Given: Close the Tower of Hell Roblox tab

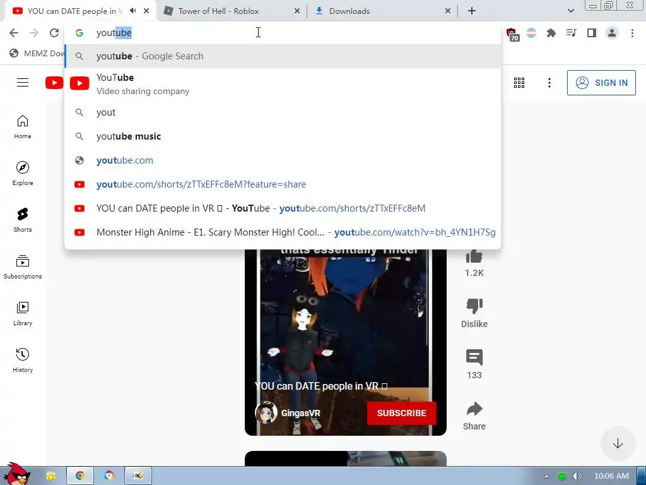Looking at the screenshot, I should 297,11.
